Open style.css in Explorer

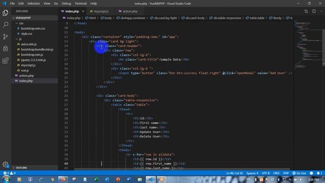click(x=26, y=34)
